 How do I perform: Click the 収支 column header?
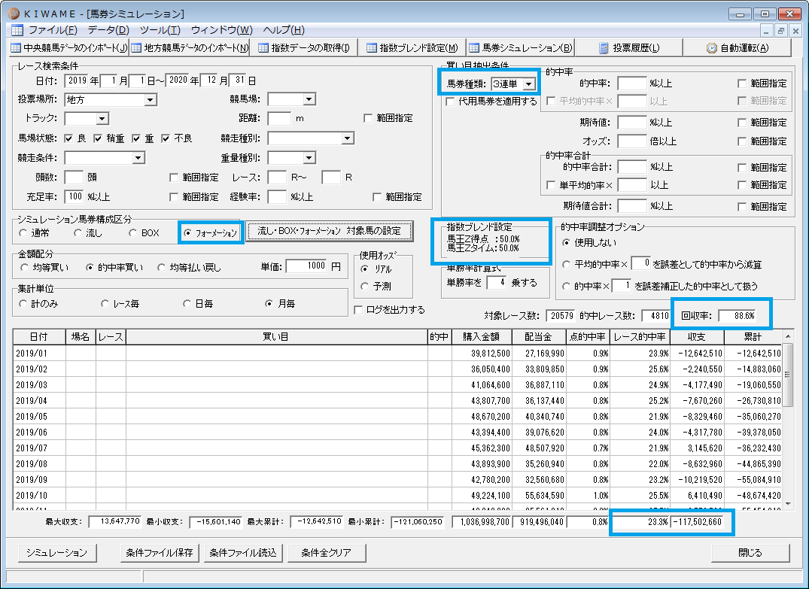[x=697, y=337]
